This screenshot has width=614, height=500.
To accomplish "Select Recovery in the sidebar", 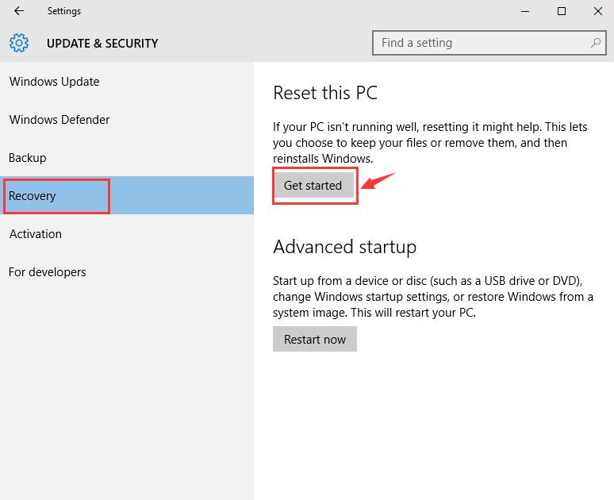I will coord(127,195).
